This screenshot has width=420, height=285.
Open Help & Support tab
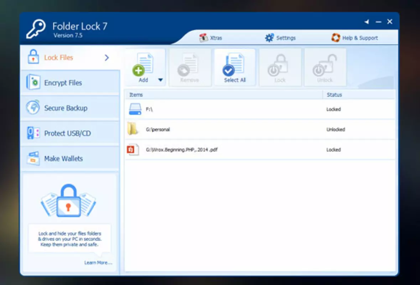pos(354,38)
